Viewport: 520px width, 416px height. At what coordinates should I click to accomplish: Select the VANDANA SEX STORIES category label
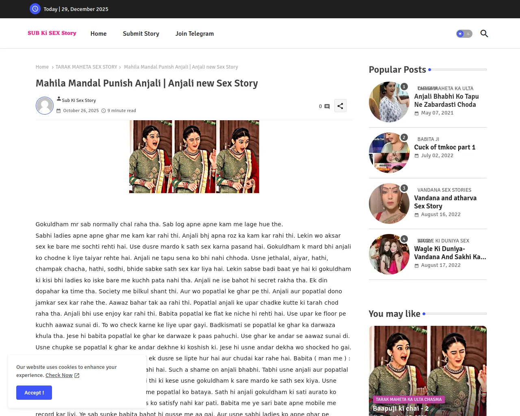pyautogui.click(x=444, y=190)
